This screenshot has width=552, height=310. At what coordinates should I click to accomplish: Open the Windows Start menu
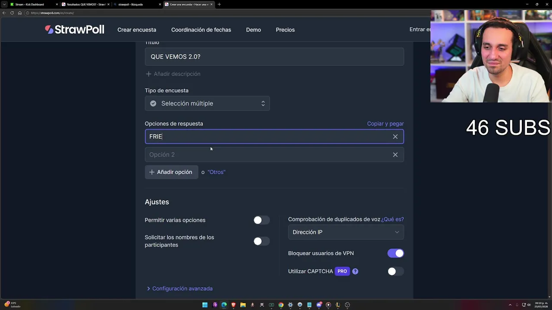[x=205, y=305]
